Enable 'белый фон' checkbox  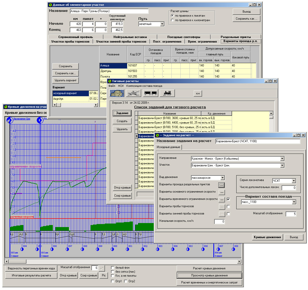tap(112, 268)
